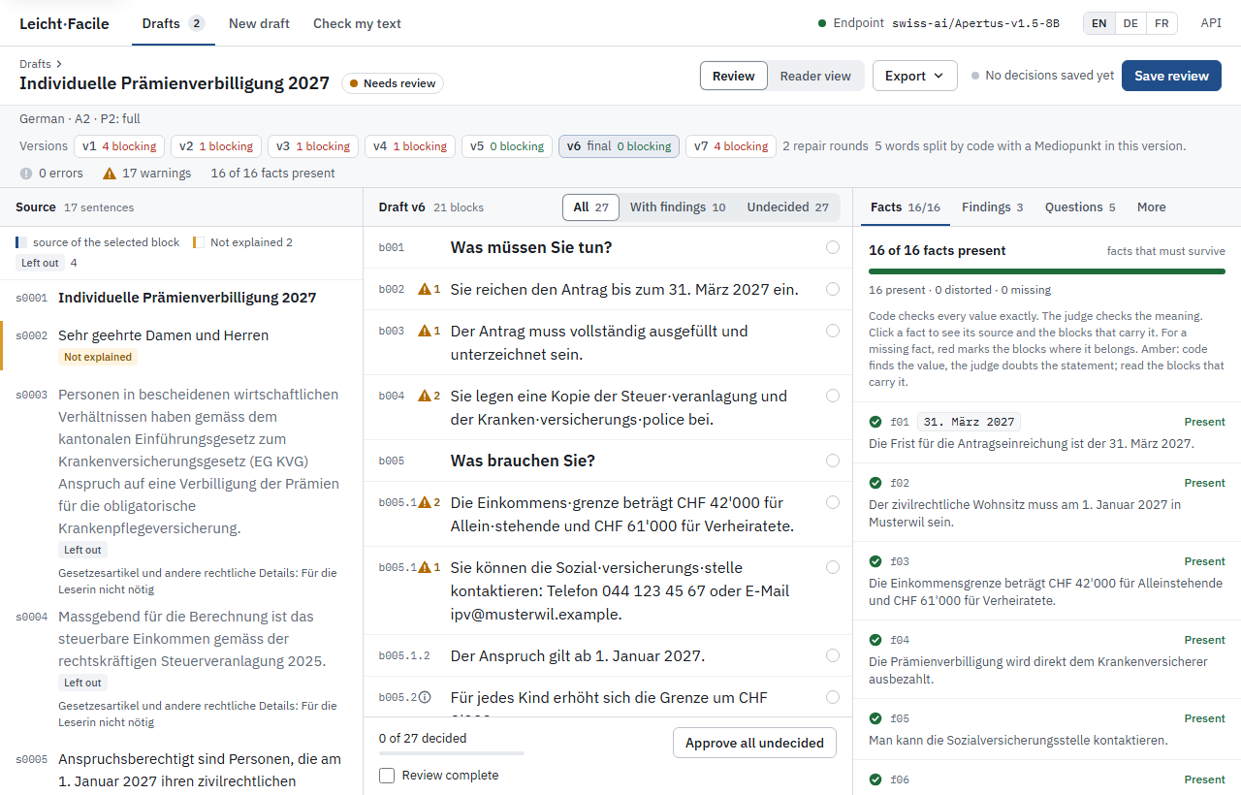Open the New draft tab

(259, 23)
